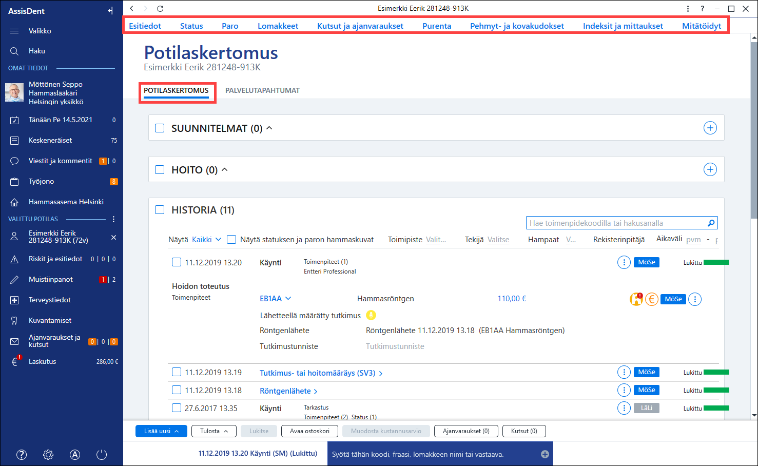Enable Näytä statuksen ja paron hammaskuvat
Screen dimensions: 758x466
point(231,239)
